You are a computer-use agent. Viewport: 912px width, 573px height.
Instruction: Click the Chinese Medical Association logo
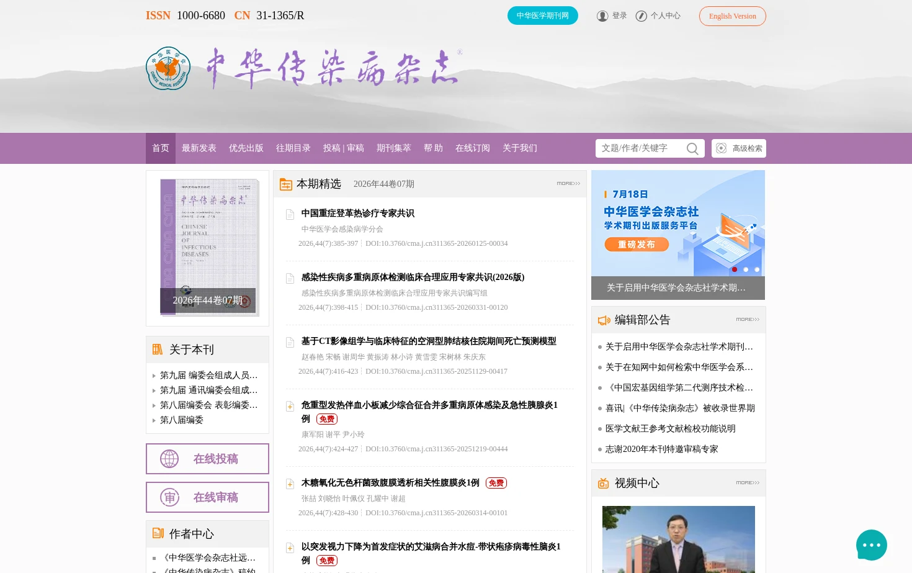coord(168,68)
